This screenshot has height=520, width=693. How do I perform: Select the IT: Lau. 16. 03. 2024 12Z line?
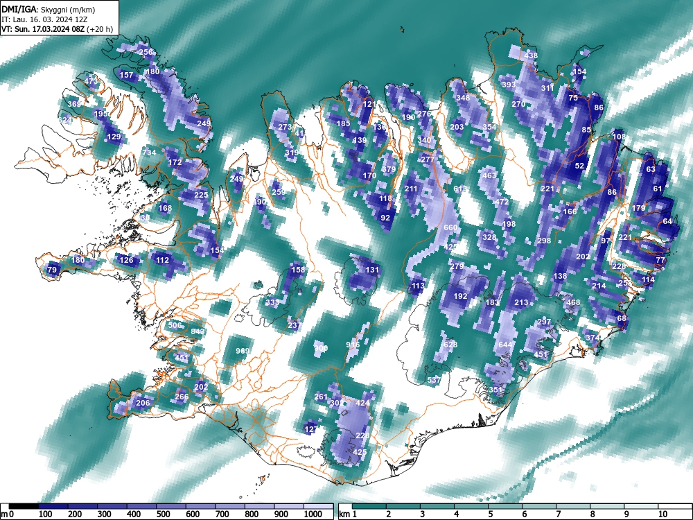(x=44, y=19)
